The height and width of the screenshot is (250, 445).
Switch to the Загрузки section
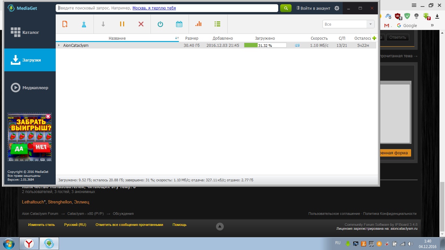tap(30, 60)
